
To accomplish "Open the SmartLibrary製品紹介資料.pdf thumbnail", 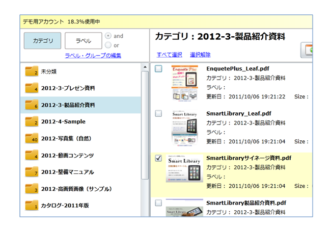I will (184, 208).
